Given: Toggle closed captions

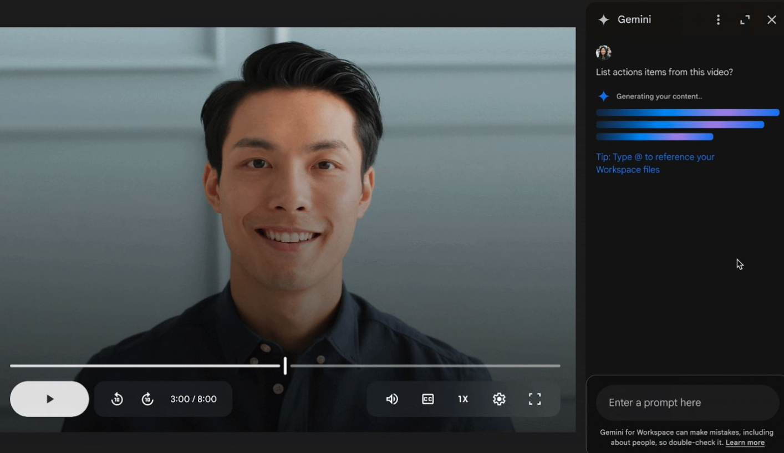Looking at the screenshot, I should coord(427,399).
